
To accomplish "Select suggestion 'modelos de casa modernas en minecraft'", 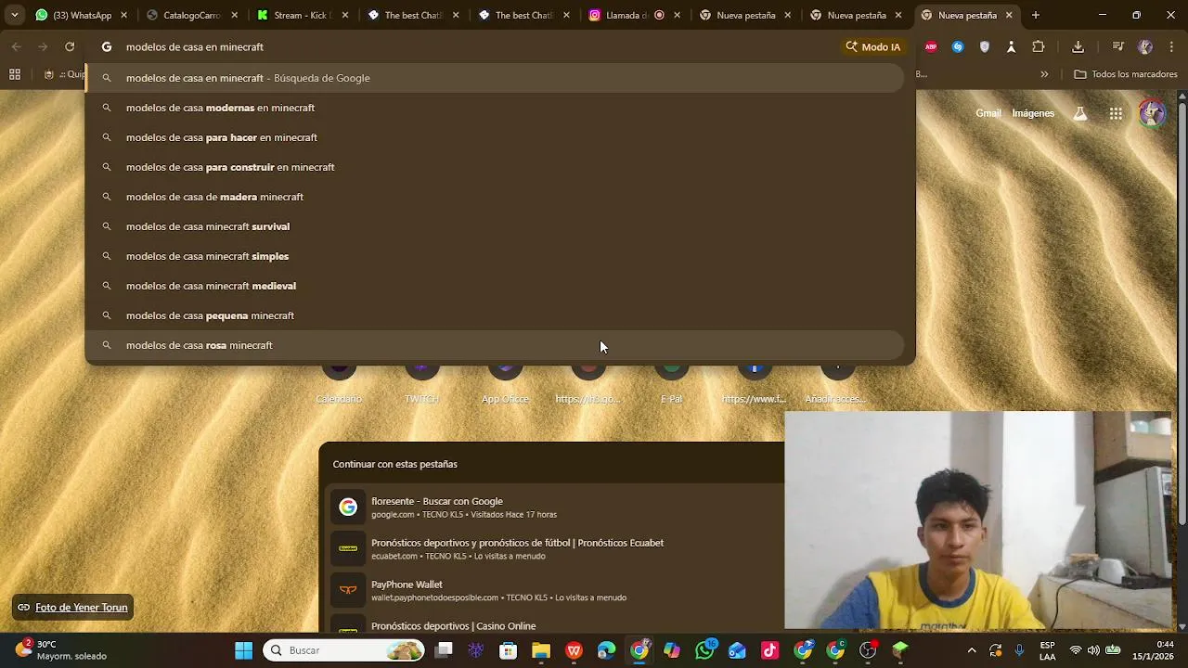I will [494, 108].
